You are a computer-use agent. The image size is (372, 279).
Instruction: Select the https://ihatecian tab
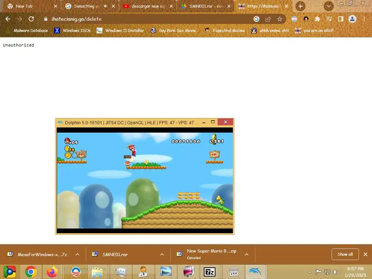(263, 6)
